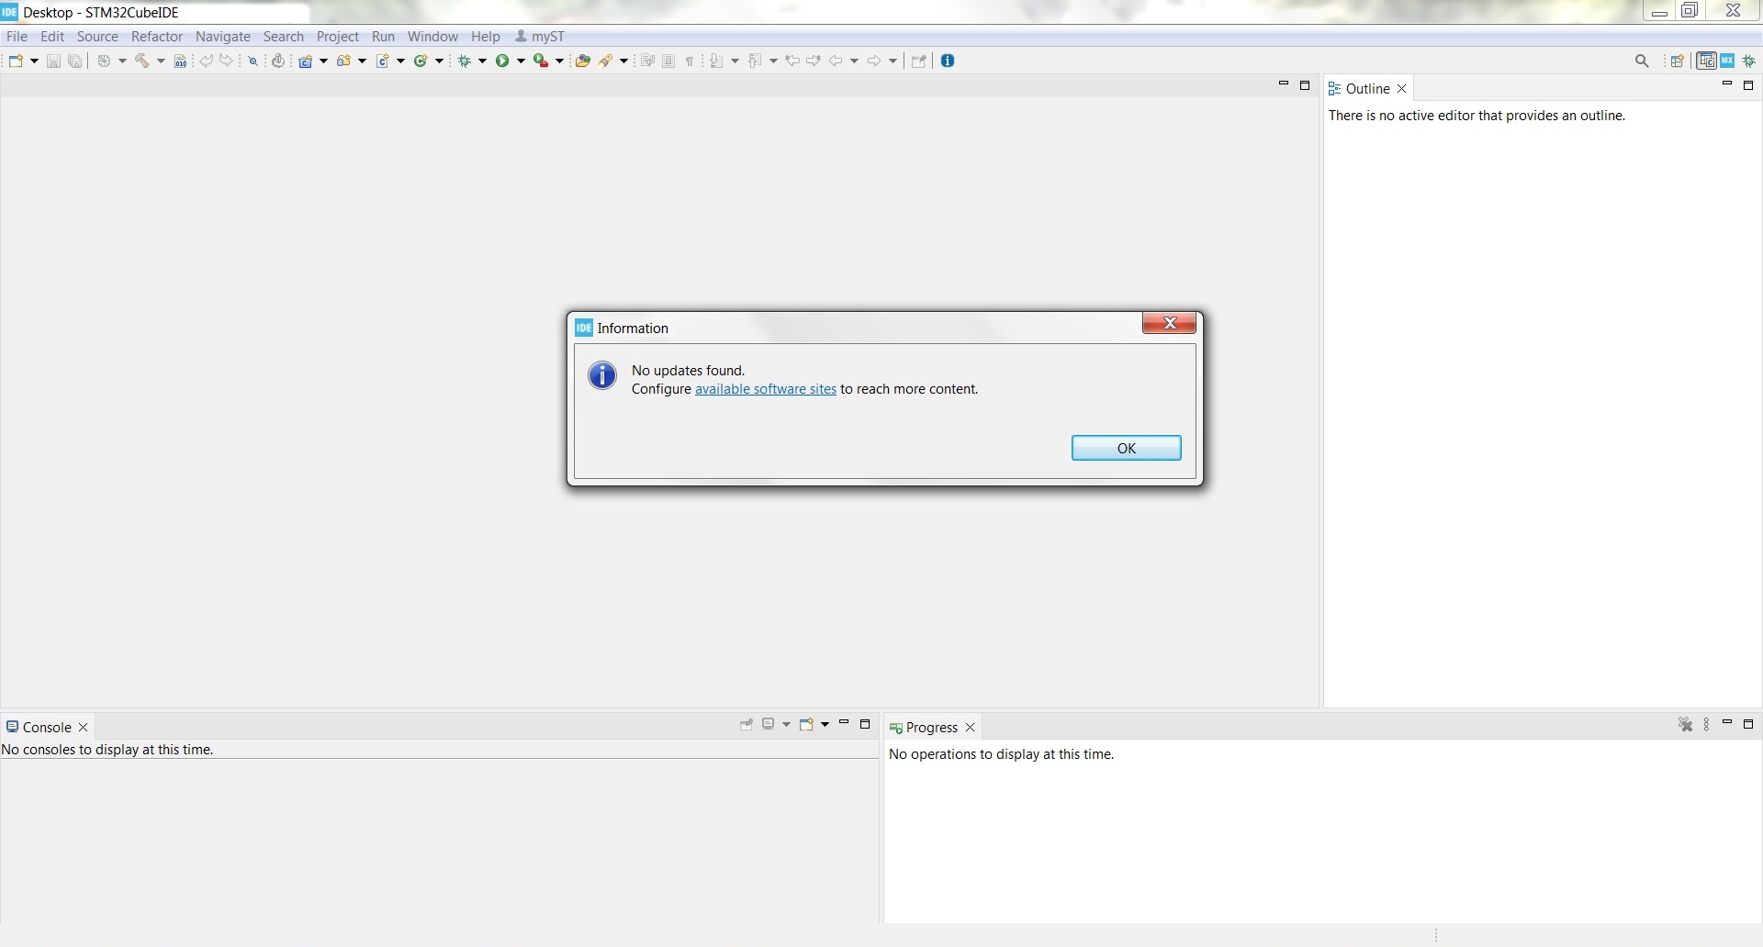Open the Window menu

click(432, 37)
